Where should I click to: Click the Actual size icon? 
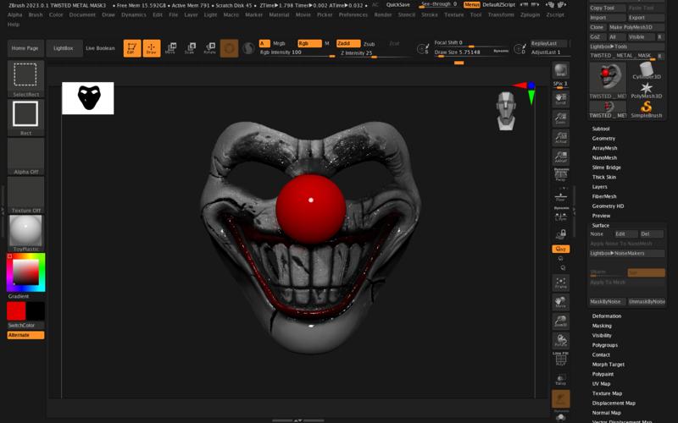tap(561, 138)
